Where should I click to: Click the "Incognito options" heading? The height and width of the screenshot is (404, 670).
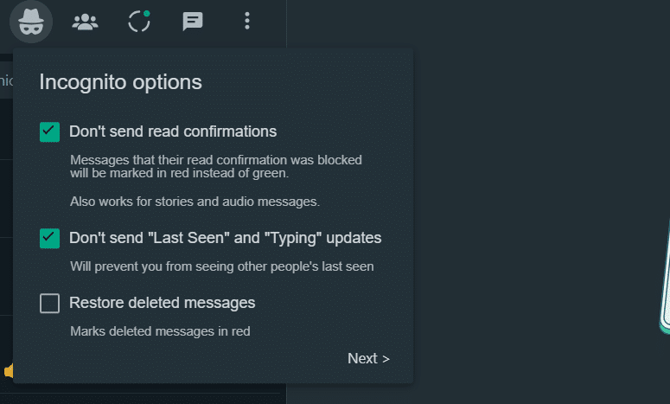pyautogui.click(x=120, y=82)
